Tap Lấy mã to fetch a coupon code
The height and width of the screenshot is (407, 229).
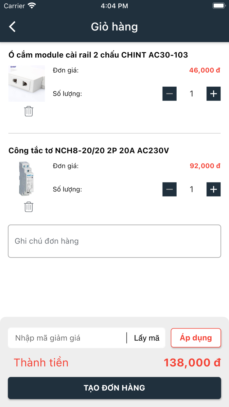(x=146, y=338)
